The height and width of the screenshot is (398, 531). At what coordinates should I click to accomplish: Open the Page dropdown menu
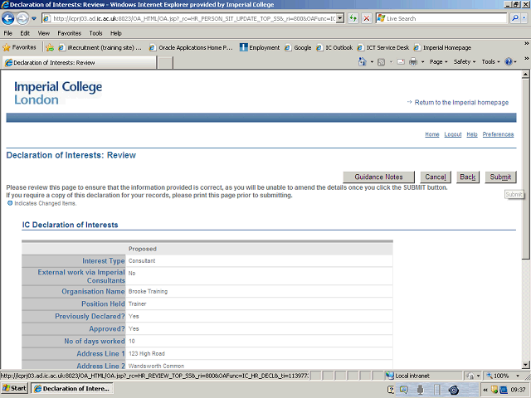tap(438, 62)
